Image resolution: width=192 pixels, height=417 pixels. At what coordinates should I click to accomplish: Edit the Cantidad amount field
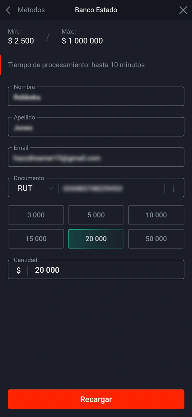(96, 269)
